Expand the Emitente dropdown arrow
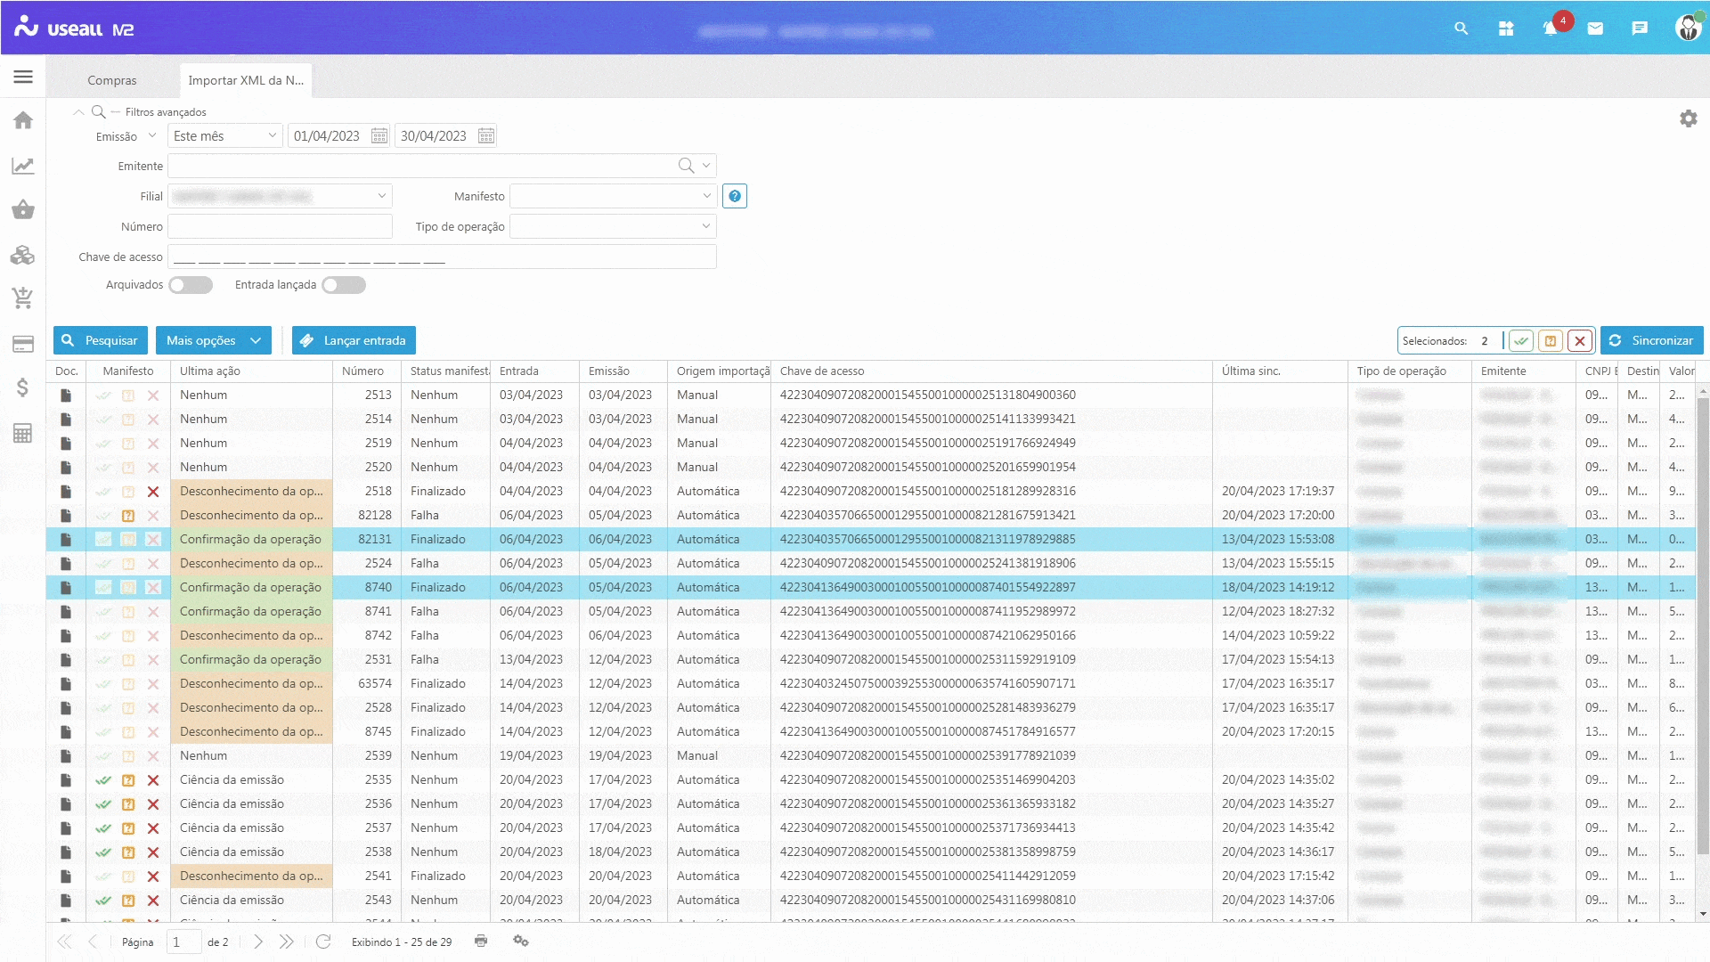 tap(706, 166)
